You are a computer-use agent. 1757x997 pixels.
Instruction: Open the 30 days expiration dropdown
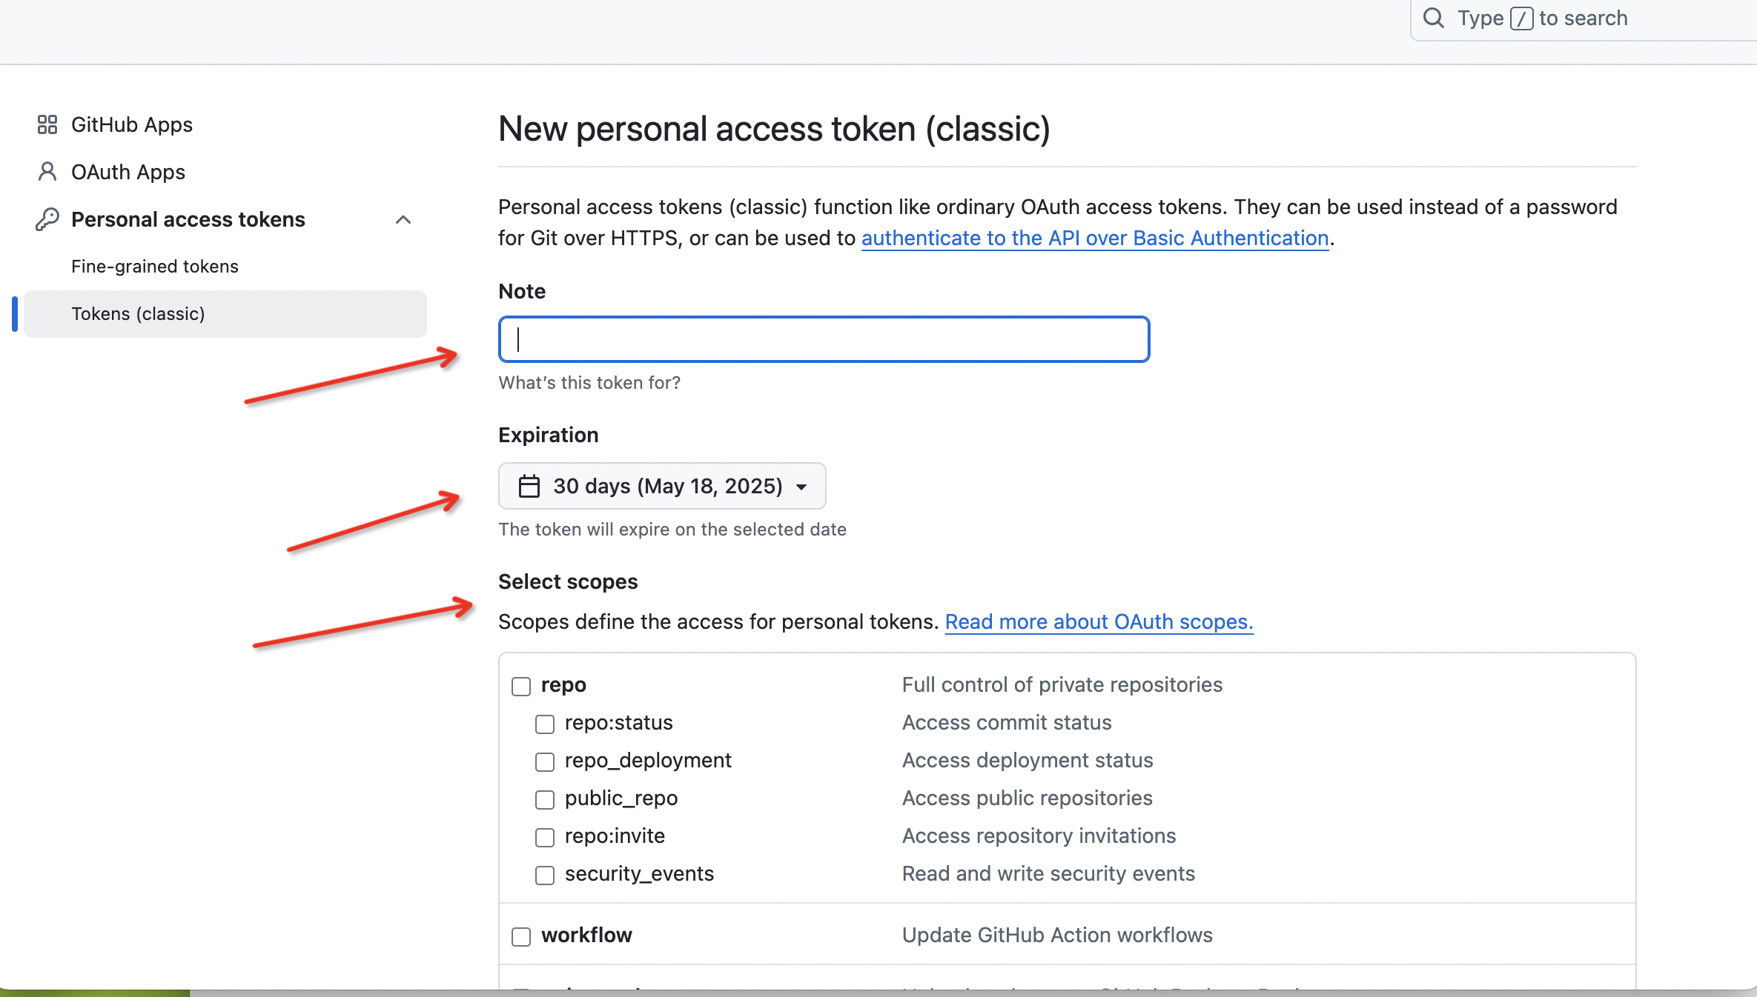tap(662, 486)
